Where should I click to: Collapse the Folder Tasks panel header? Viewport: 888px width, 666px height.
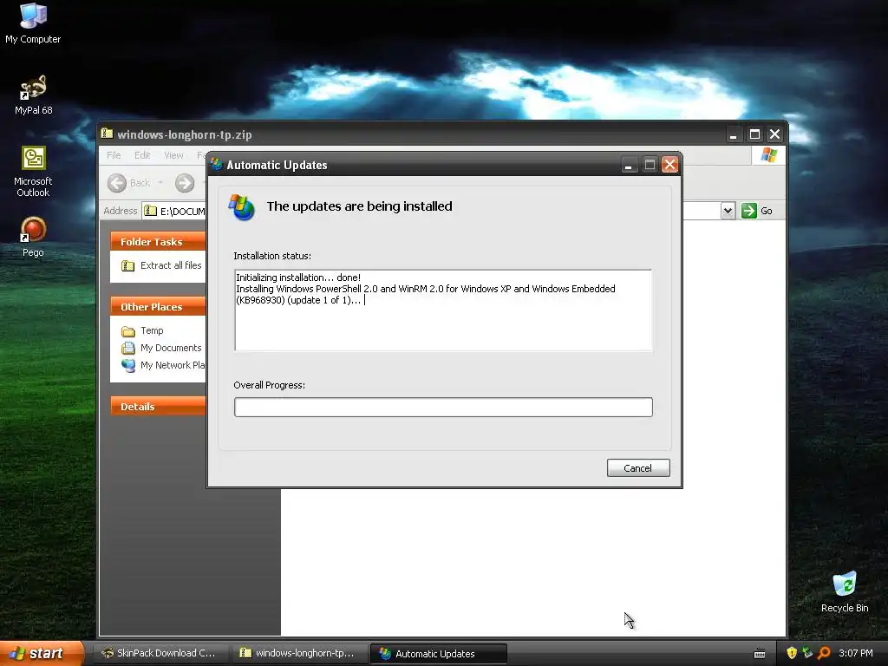click(158, 242)
